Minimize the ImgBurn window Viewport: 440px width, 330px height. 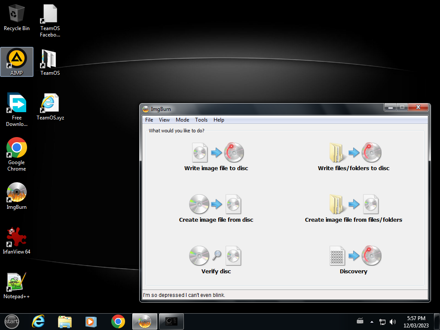[390, 107]
